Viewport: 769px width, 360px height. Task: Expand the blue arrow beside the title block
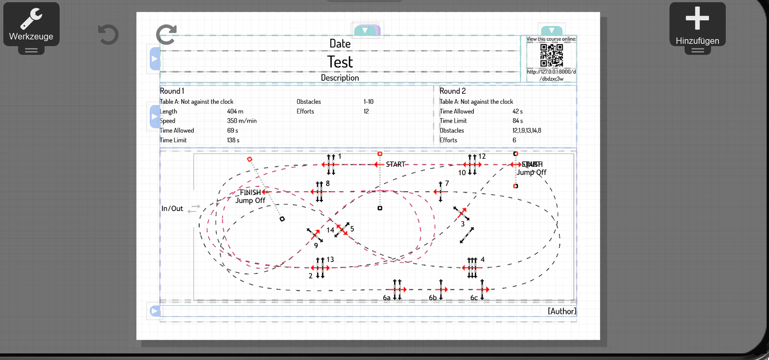[x=155, y=59]
